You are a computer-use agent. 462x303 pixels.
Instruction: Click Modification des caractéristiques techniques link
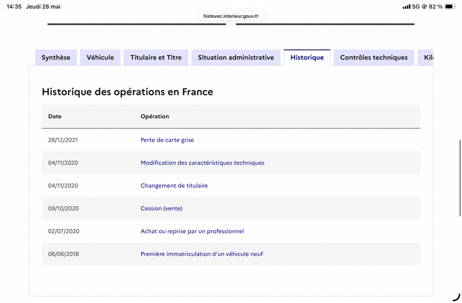coord(203,163)
